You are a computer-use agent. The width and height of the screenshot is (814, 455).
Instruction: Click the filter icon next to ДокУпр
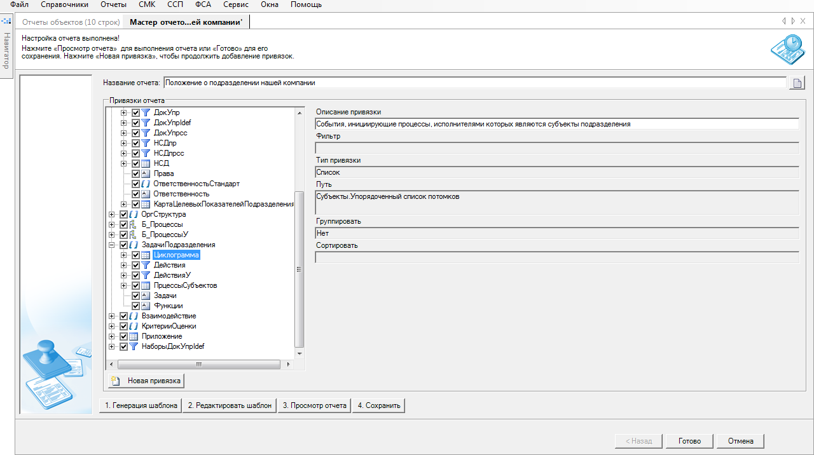coord(145,112)
